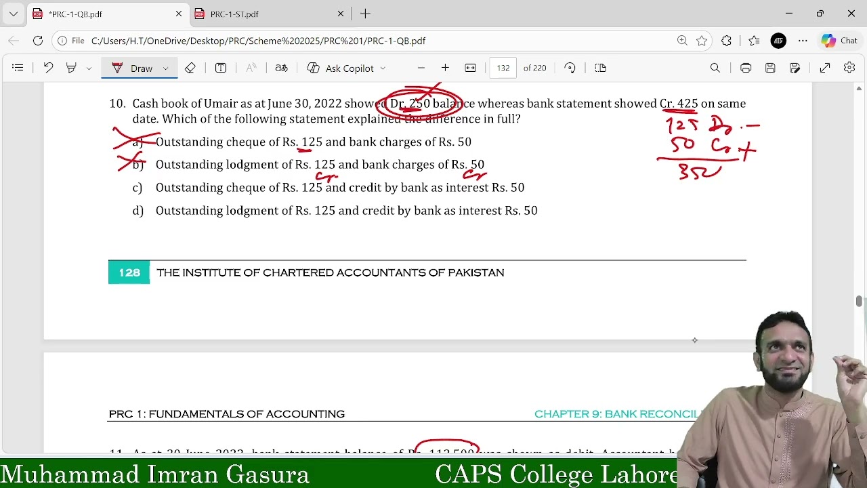Click Ask Copilot in PDF toolbar
Image resolution: width=867 pixels, height=488 pixels.
pos(341,68)
